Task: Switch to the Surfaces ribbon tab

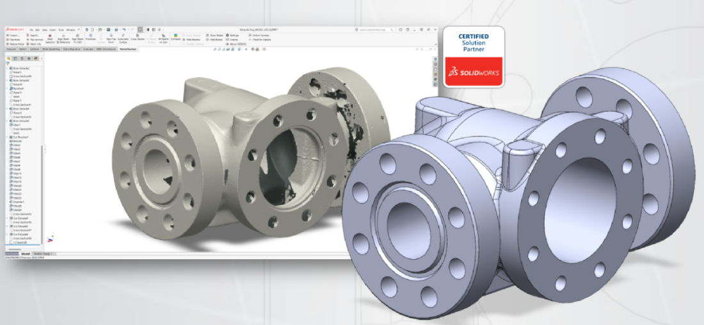Action: tap(34, 49)
